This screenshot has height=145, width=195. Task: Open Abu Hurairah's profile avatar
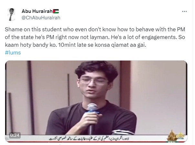click(x=11, y=15)
